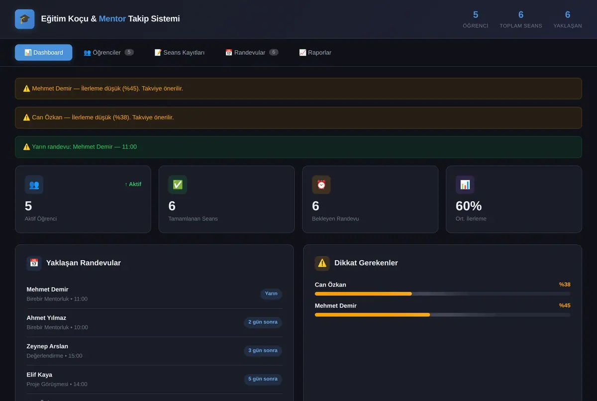This screenshot has height=401, width=597.
Task: Click the Eğitim Koçu & Mentor Takip Sistemi title
Action: point(110,19)
